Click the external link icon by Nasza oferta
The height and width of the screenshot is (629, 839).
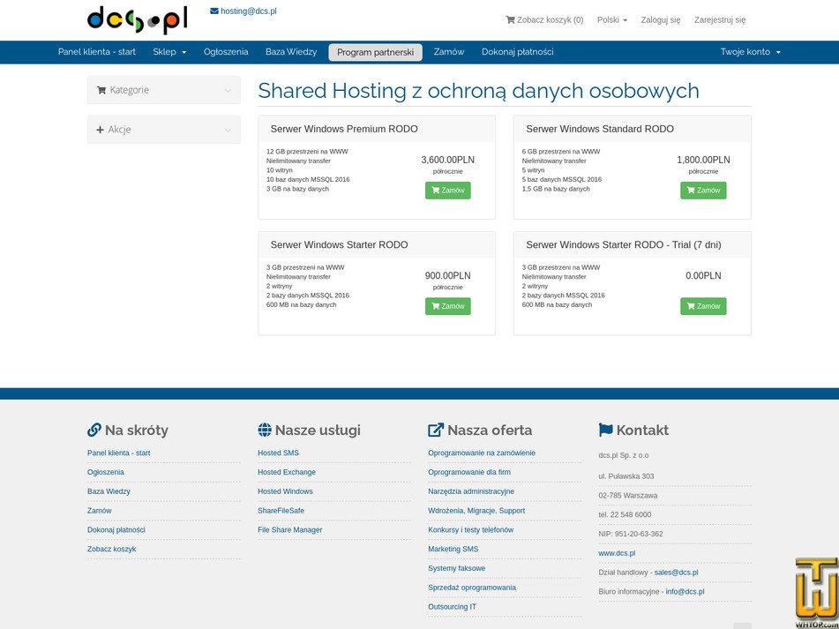(436, 430)
